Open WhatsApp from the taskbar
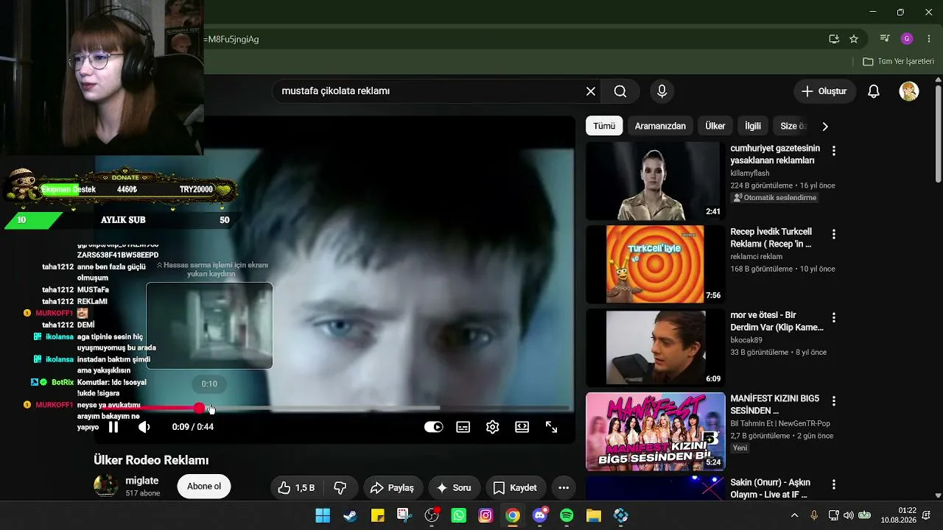943x530 pixels. [459, 515]
